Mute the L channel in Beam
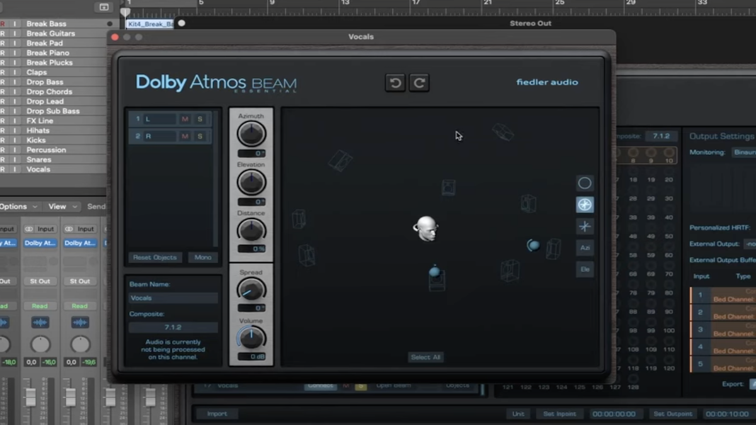This screenshot has height=425, width=756. (186, 118)
